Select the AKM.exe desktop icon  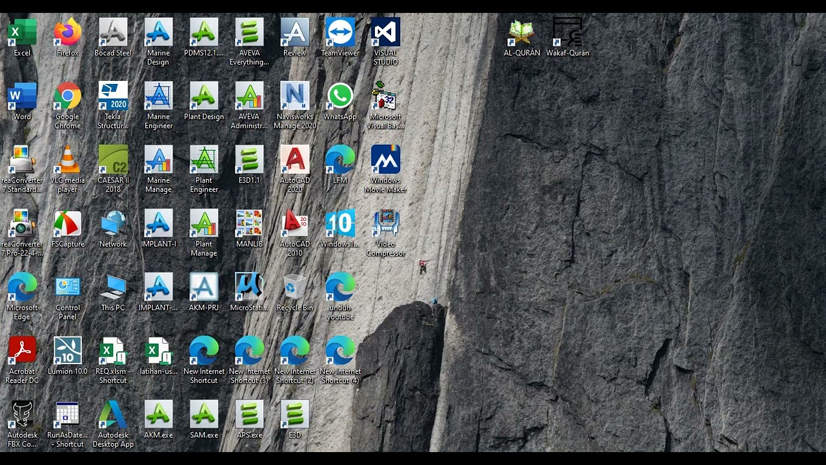(158, 415)
